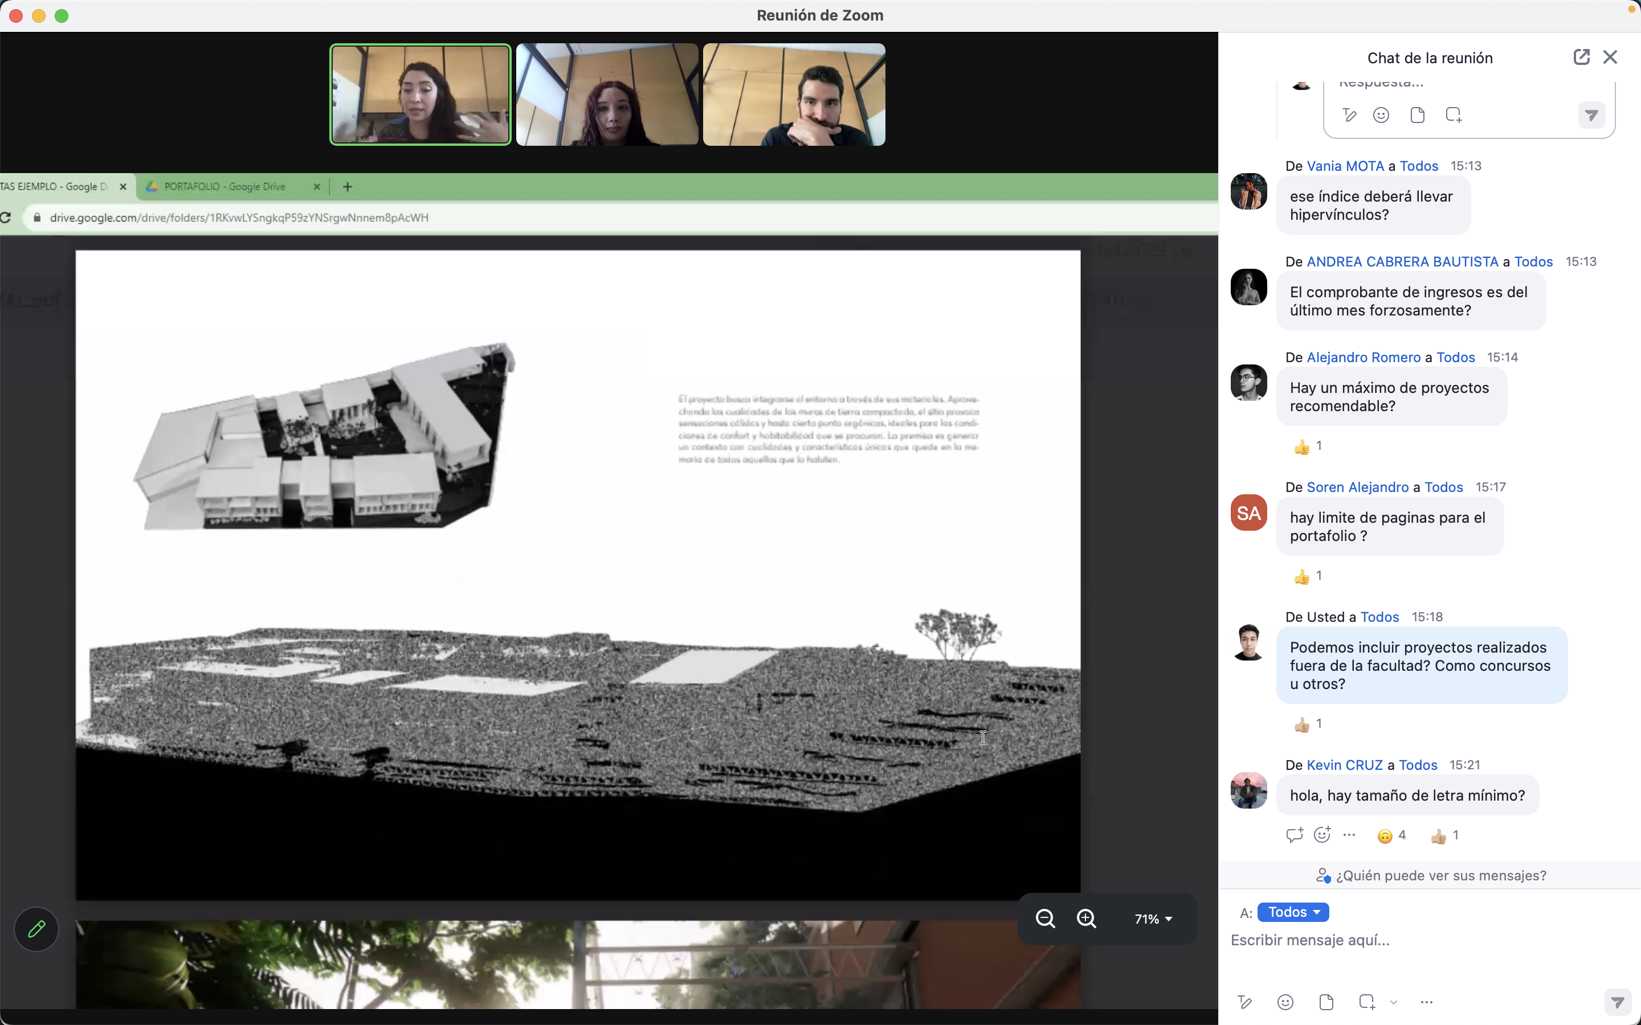Viewport: 1641px width, 1025px height.
Task: Click the green annotation pencil button
Action: (x=36, y=929)
